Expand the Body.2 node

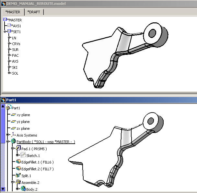coord(17,189)
